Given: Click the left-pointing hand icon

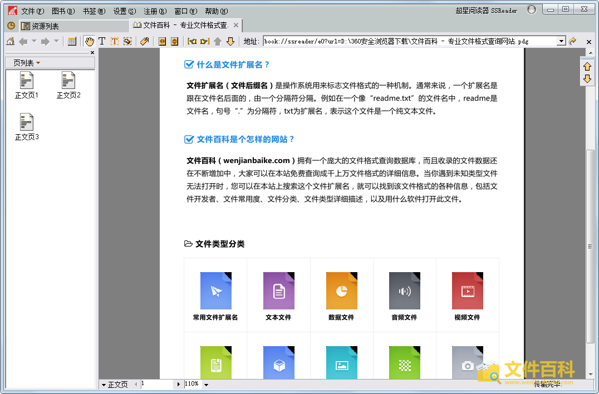Looking at the screenshot, I should point(192,41).
